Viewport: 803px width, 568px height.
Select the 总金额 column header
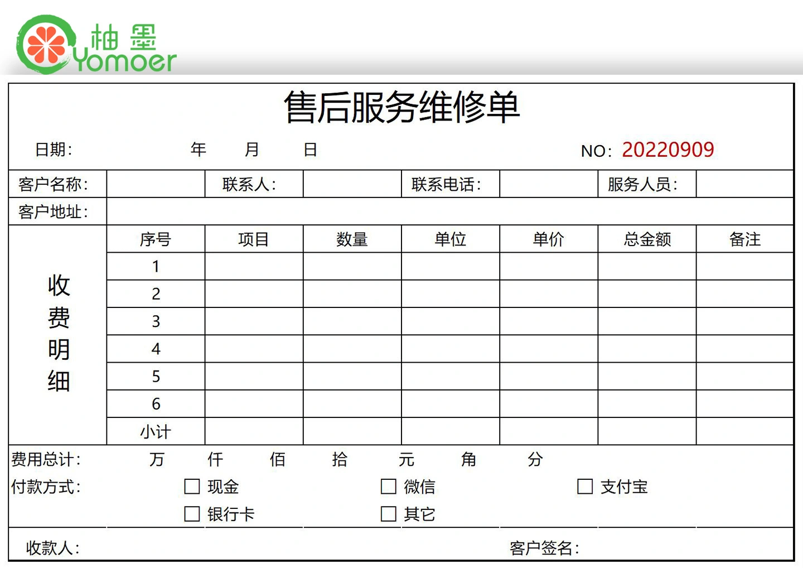[647, 239]
